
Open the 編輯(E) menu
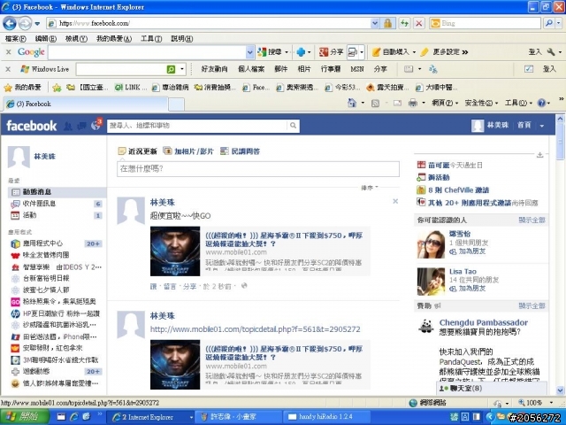click(x=45, y=39)
